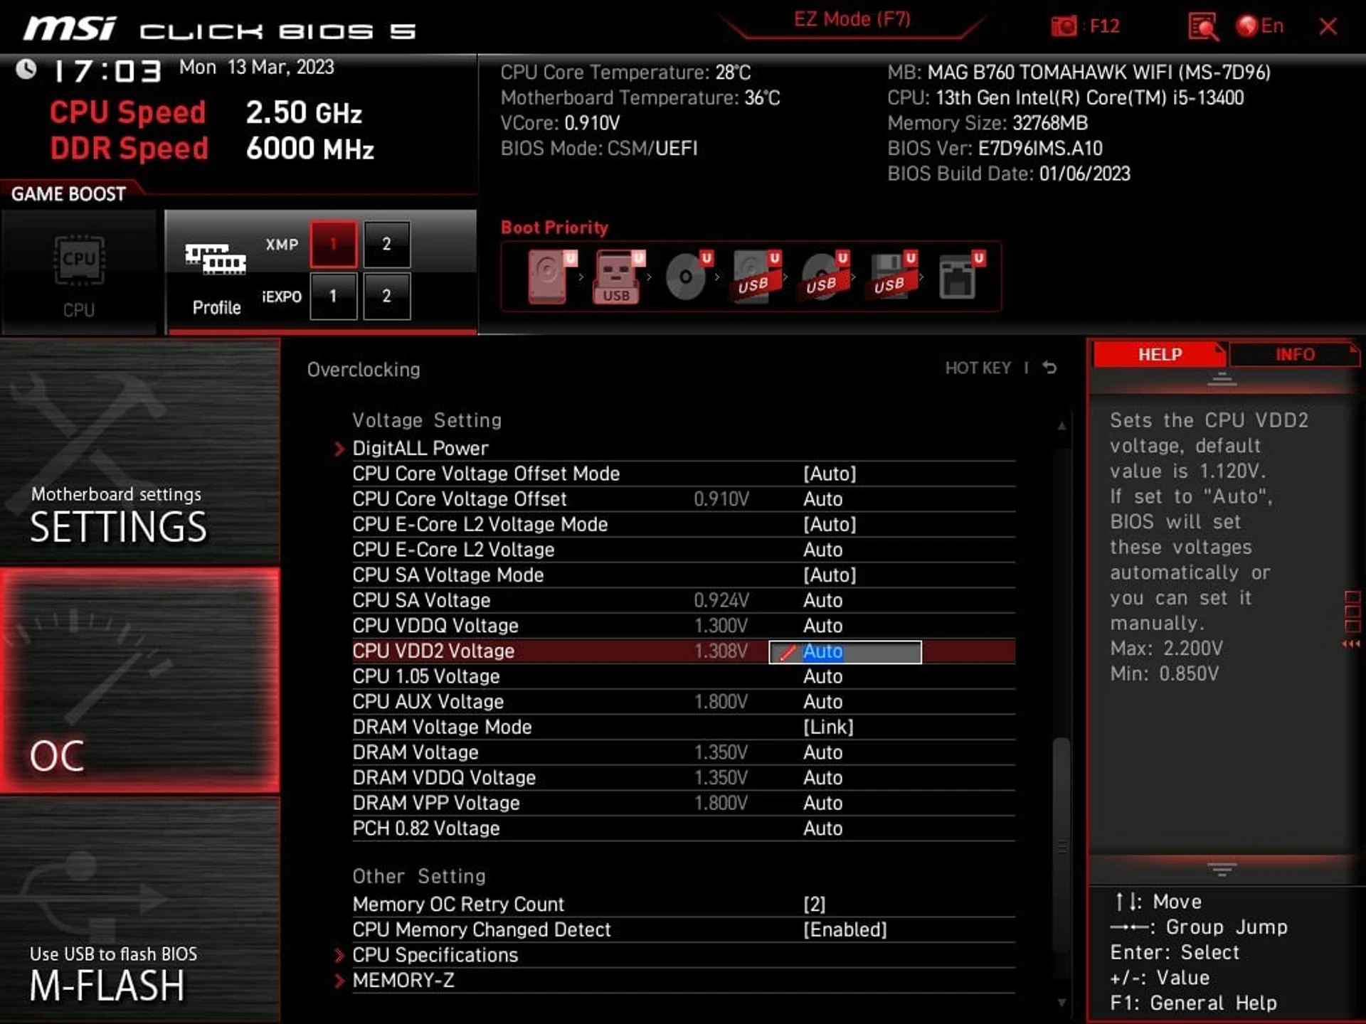This screenshot has width=1366, height=1024.
Task: Click the help panel bottom collapse handle
Action: point(1222,869)
